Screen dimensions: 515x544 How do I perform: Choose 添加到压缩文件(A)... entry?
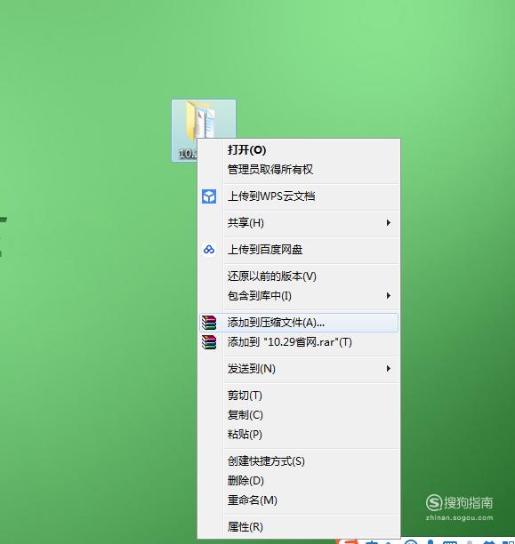[x=299, y=323]
